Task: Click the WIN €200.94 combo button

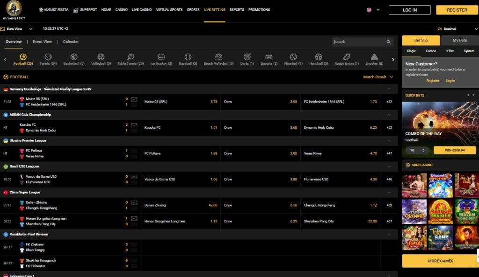Action: [455, 150]
